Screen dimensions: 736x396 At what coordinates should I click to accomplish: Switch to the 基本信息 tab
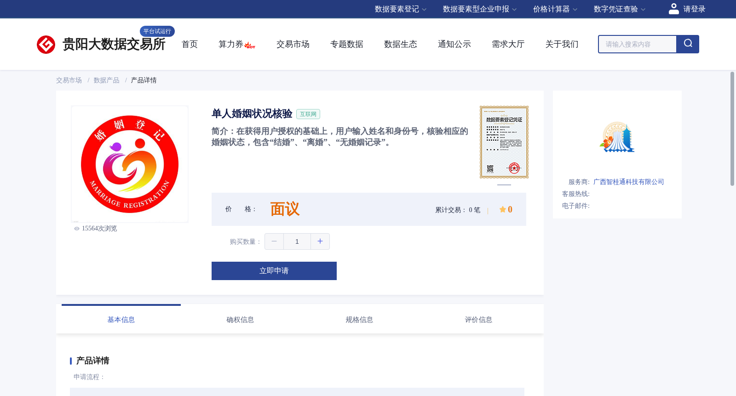(x=121, y=320)
